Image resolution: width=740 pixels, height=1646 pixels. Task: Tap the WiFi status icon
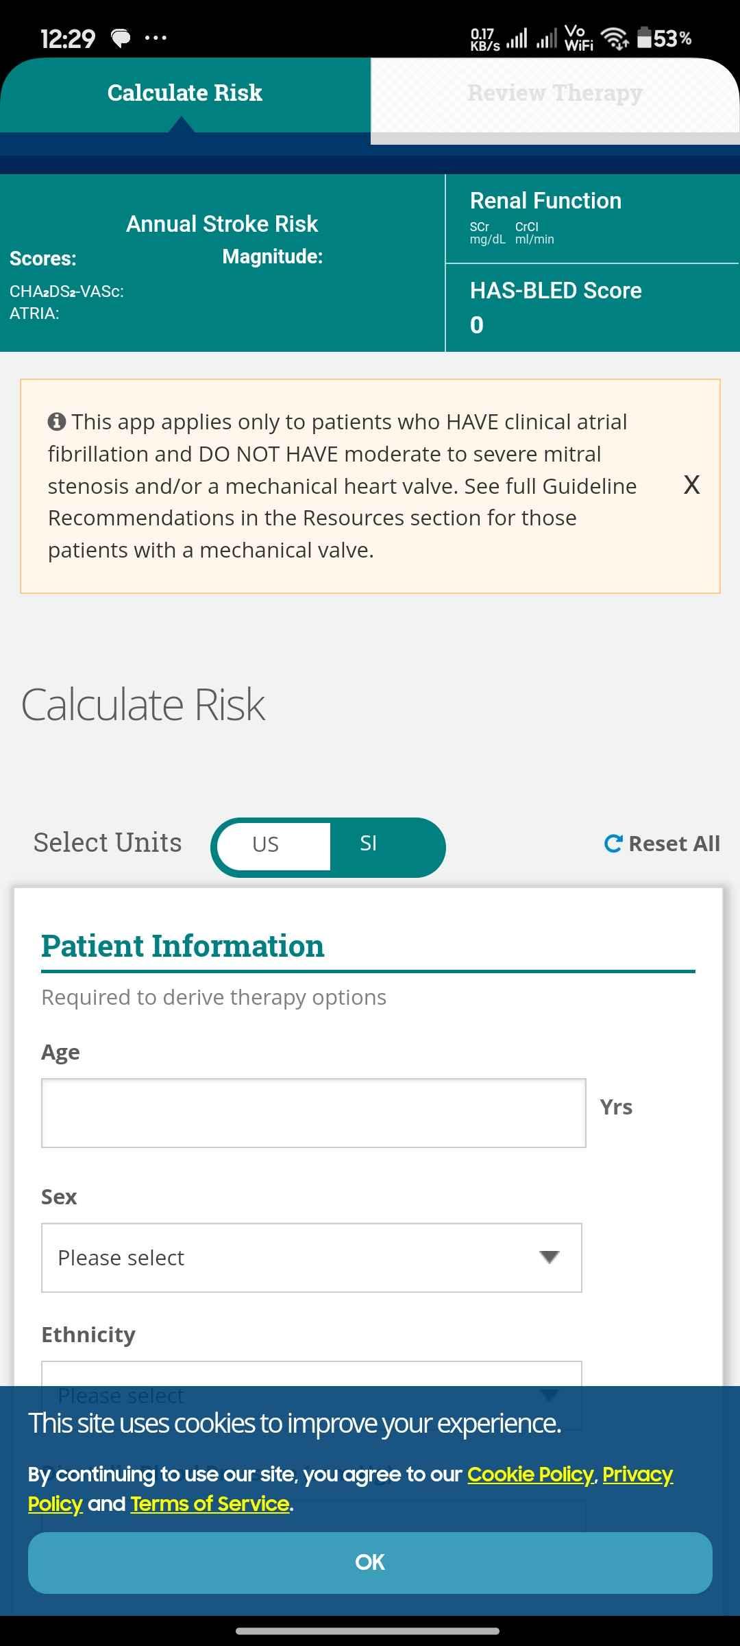[x=615, y=38]
